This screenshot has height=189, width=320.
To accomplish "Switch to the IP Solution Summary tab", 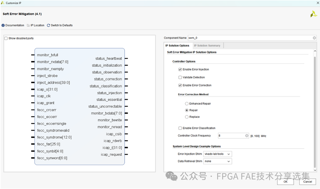I will (x=207, y=46).
